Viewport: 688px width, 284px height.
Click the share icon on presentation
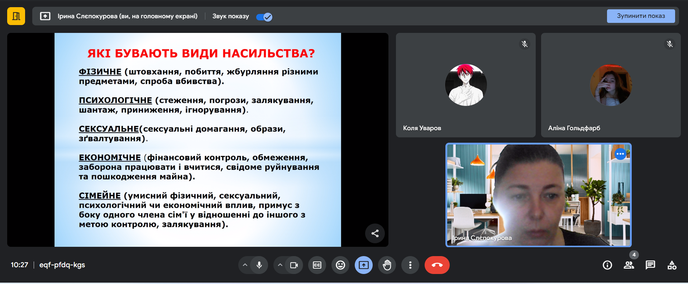pyautogui.click(x=375, y=234)
